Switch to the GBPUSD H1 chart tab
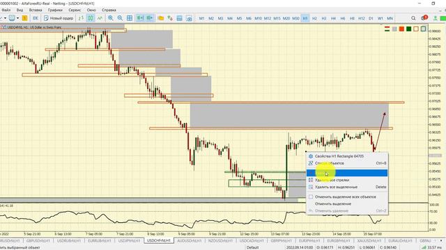 tap(38, 241)
